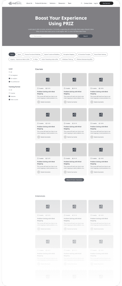This screenshot has height=286, width=122.
Task: Select the Round-Robin Ranking chip
Action: (100, 54)
